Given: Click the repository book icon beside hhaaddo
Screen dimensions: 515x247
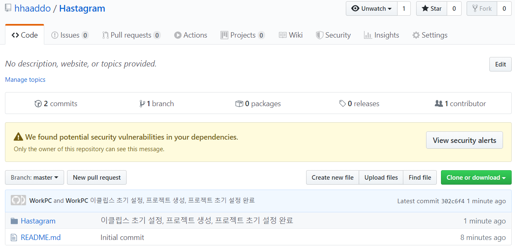Looking at the screenshot, I should coord(8,8).
